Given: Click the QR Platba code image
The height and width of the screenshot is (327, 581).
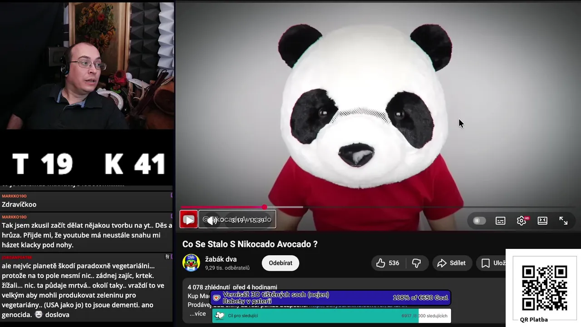Looking at the screenshot, I should click(544, 288).
